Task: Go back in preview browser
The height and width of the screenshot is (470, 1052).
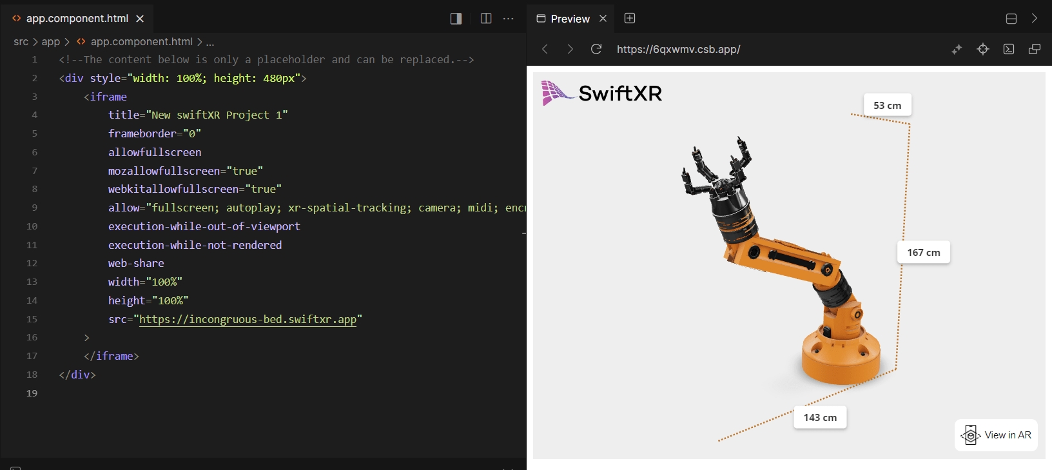Action: coord(545,49)
